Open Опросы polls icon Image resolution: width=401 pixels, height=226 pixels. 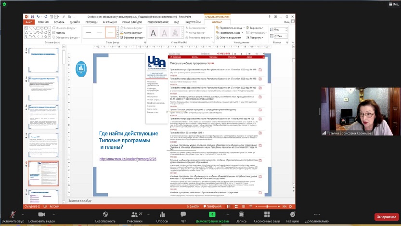tap(162, 214)
